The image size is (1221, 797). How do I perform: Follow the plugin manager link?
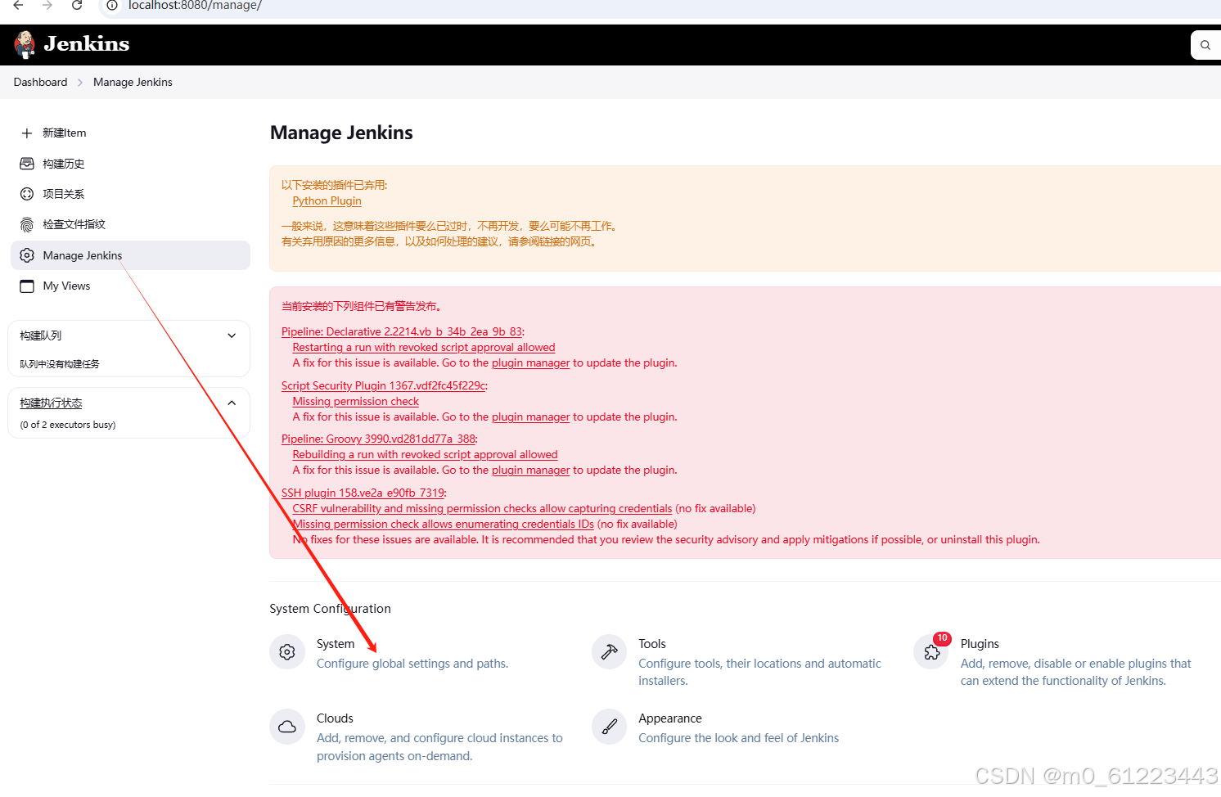click(530, 362)
